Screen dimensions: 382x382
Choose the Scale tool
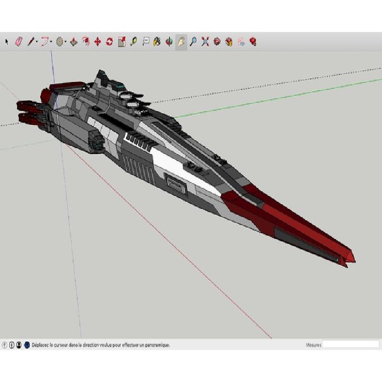coord(121,42)
